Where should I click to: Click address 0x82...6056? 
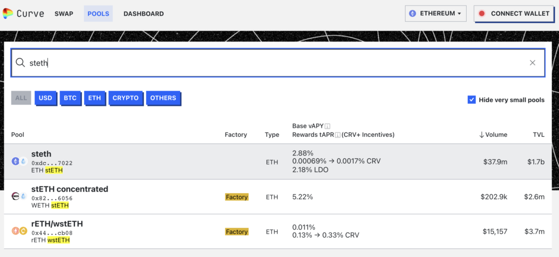pos(52,198)
